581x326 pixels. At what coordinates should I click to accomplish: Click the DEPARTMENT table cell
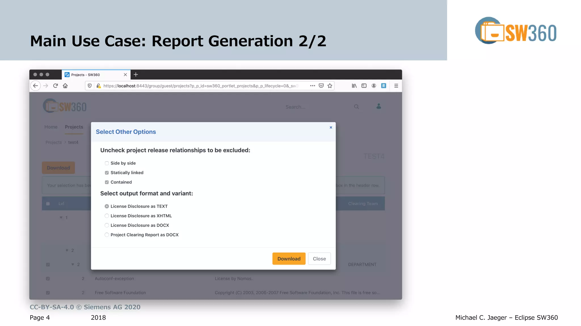click(x=362, y=265)
